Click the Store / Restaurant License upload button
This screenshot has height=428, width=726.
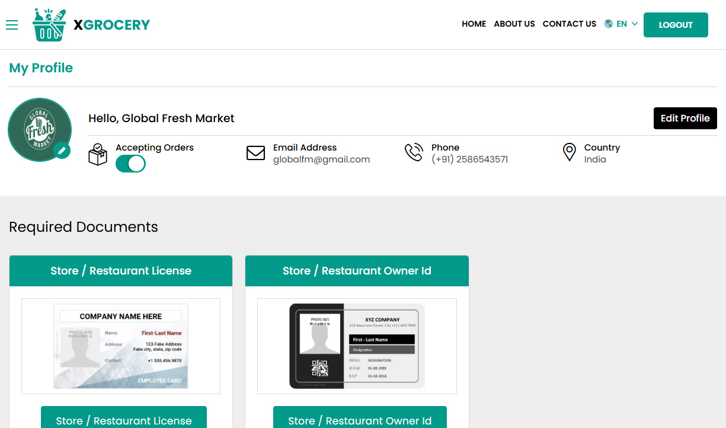click(123, 420)
